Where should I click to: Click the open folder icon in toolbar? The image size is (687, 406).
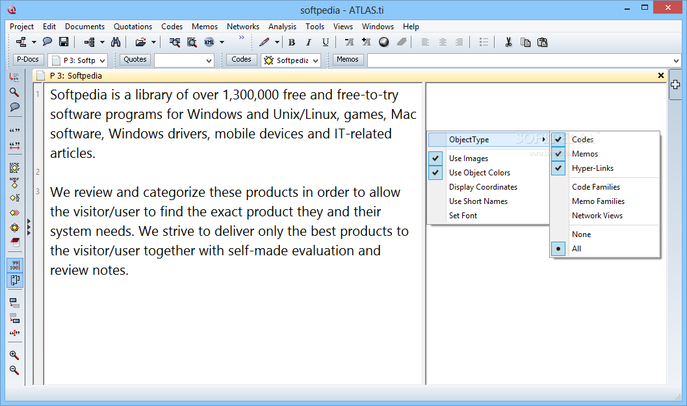coord(140,42)
